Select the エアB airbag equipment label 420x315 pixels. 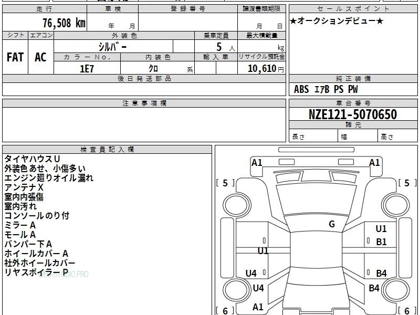pyautogui.click(x=322, y=89)
